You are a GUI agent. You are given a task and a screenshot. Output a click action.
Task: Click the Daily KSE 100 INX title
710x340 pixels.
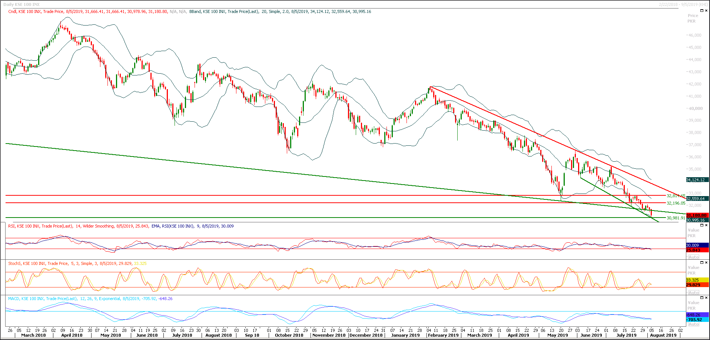coord(22,4)
